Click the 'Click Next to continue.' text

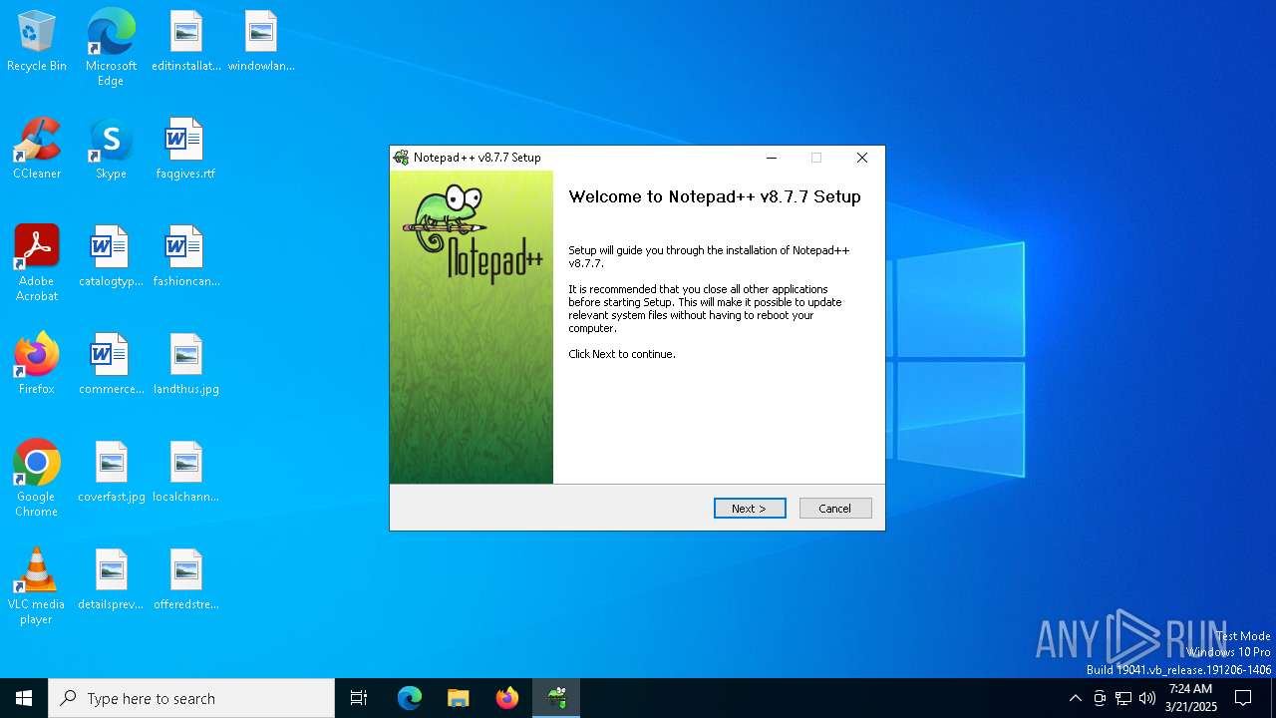pos(622,354)
